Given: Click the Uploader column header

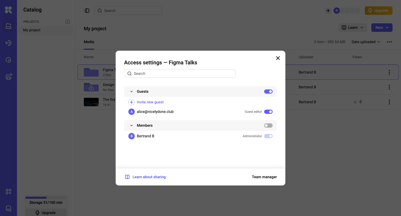Looking at the screenshot, I should pos(306,57).
